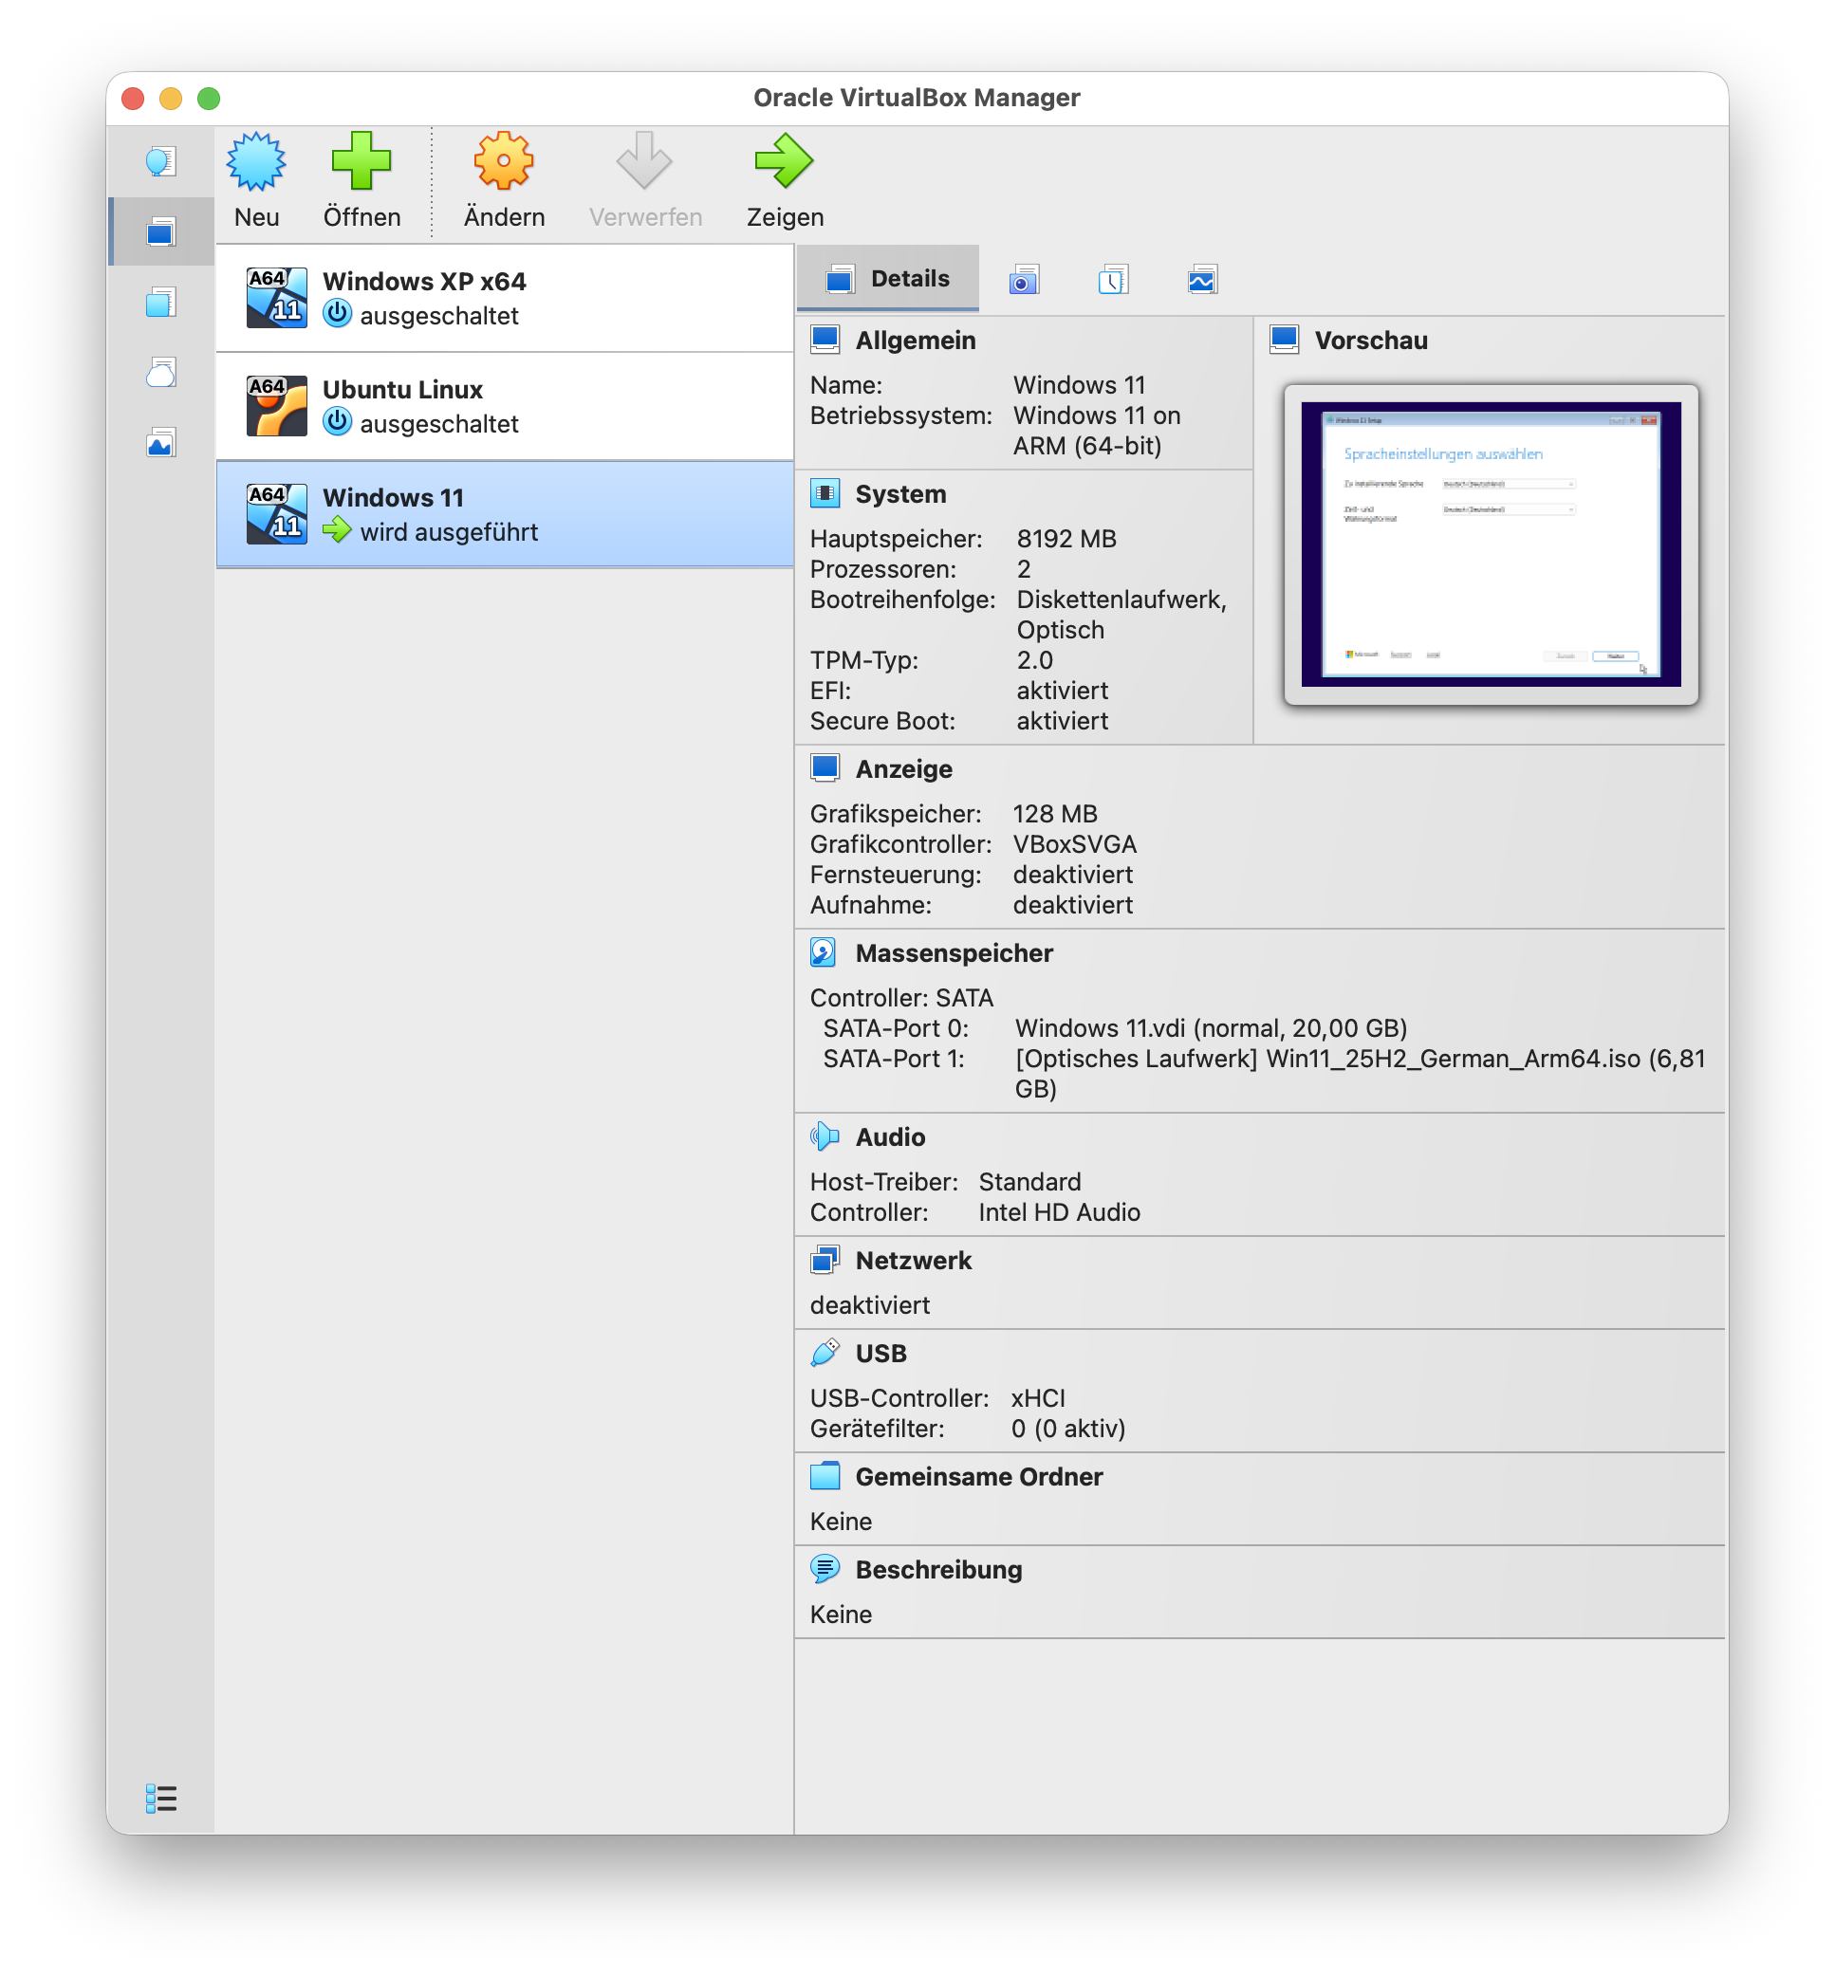Click the power-off status icon for Windows XP x64
The image size is (1835, 1975).
coord(338,314)
